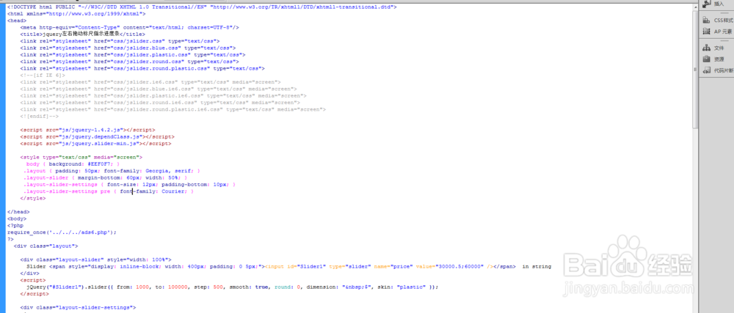Click the <?php opening line
Viewport: 734px width, 313px height.
point(15,225)
